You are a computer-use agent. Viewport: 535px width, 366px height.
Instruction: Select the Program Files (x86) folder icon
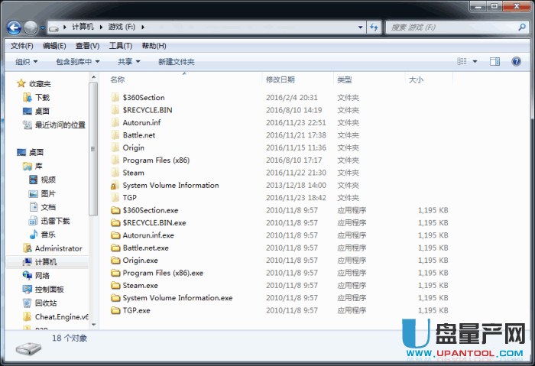tap(115, 160)
